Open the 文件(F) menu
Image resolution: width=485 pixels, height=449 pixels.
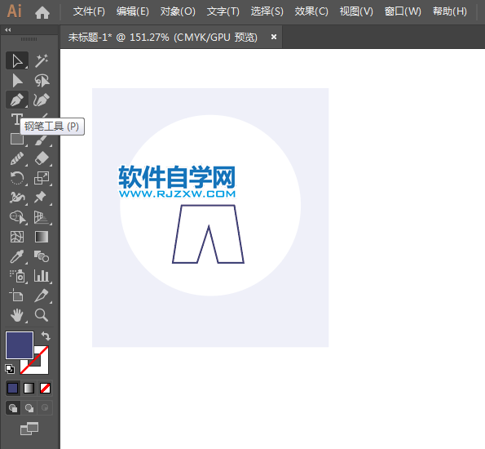(89, 11)
